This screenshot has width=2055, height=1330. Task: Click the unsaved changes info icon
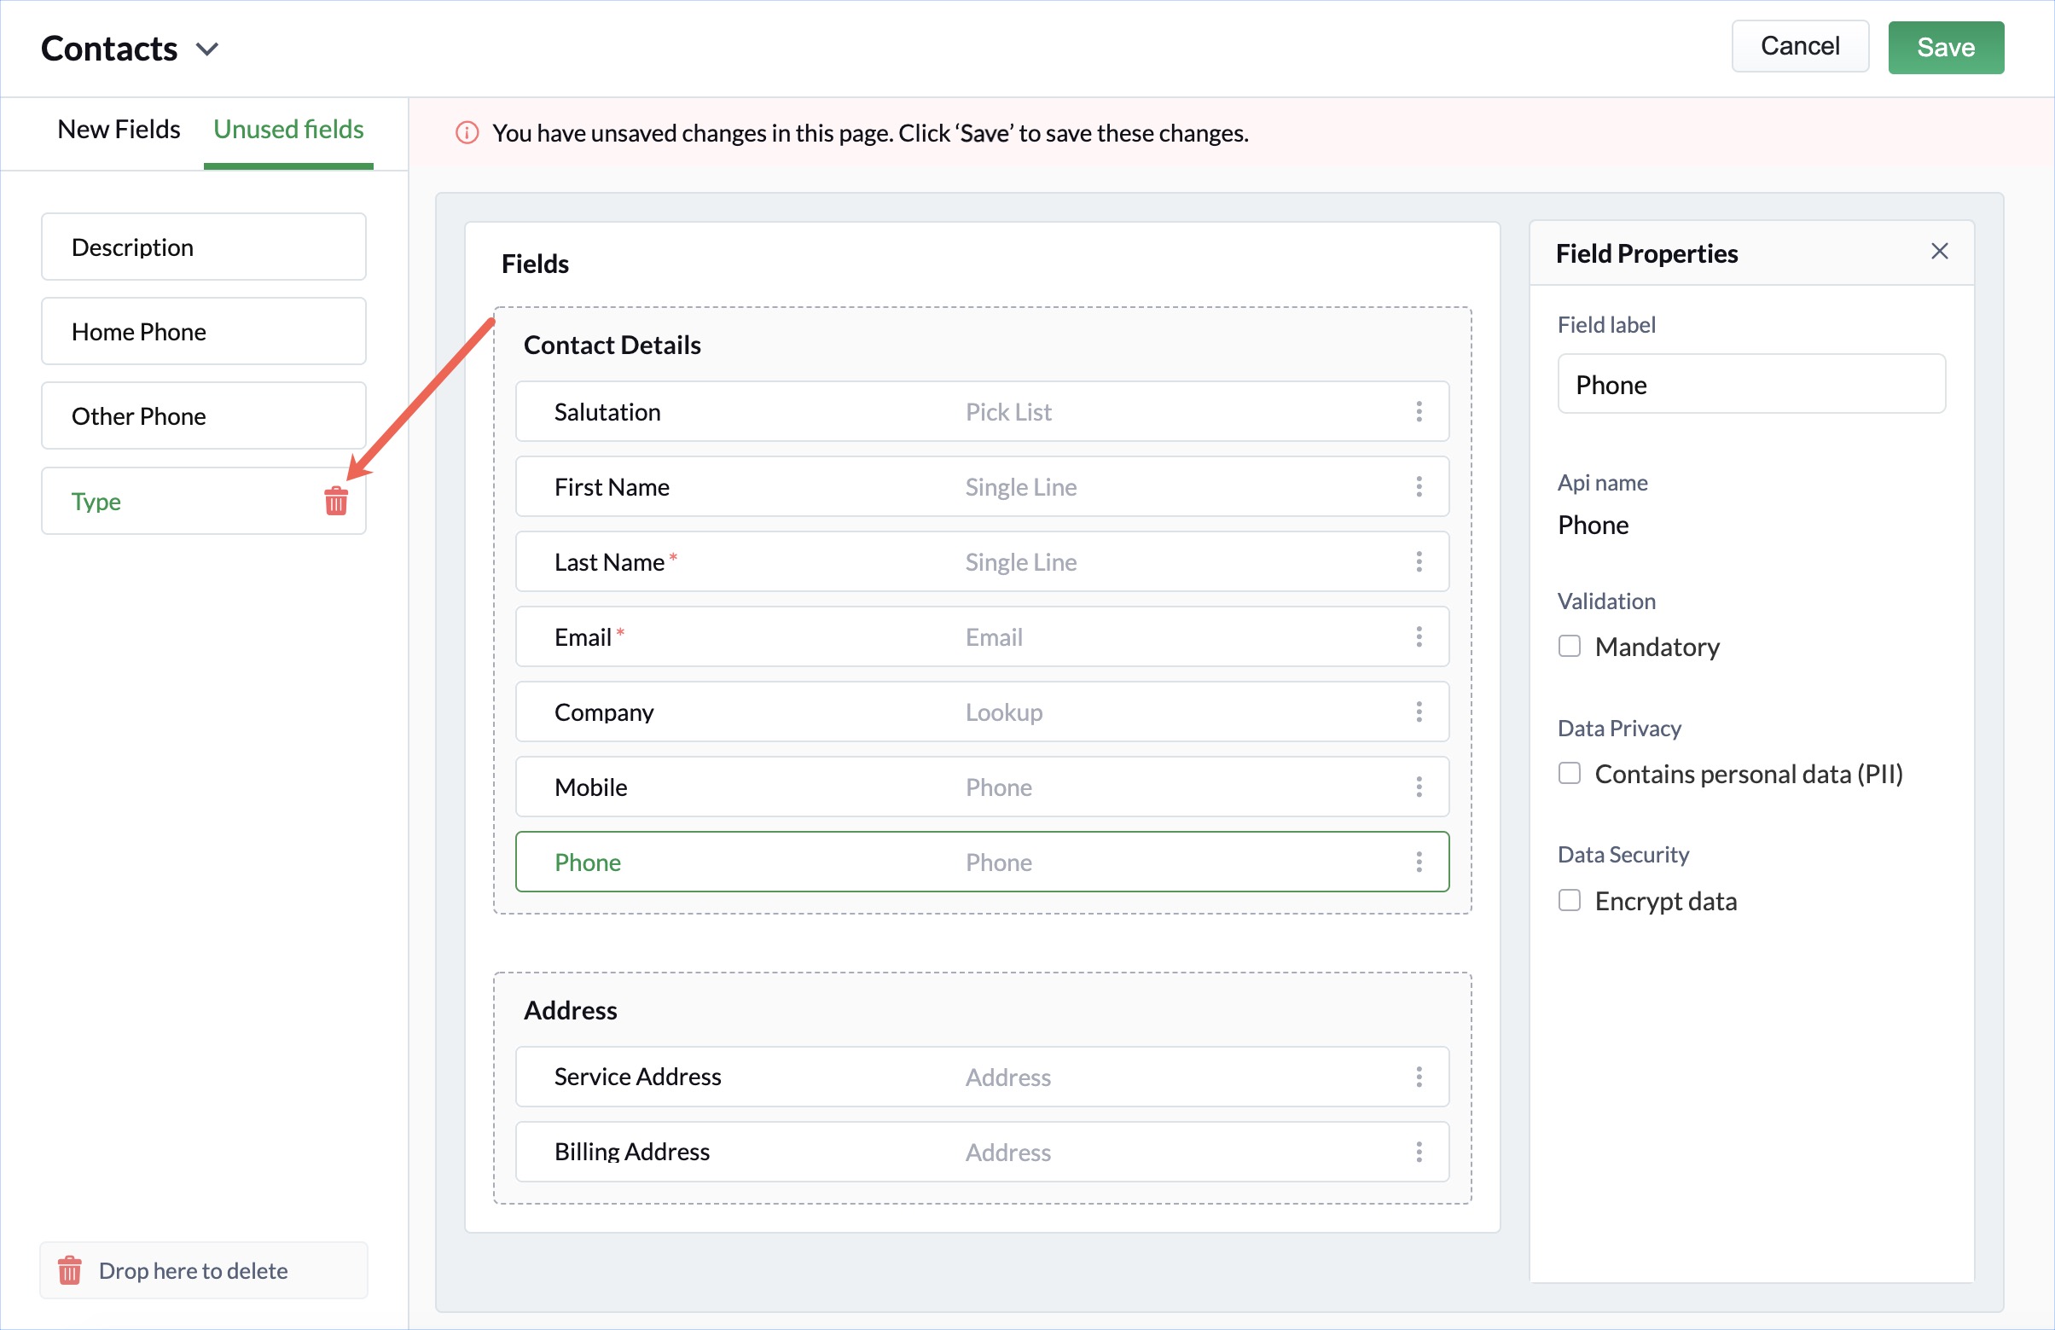coord(467,133)
